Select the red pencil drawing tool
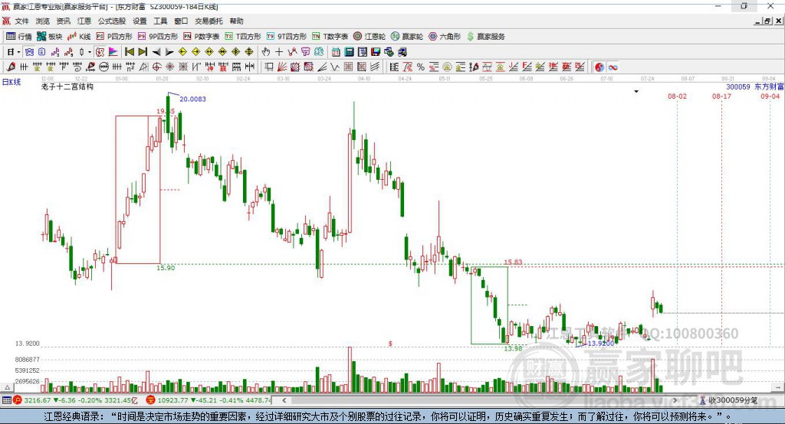785x424 pixels. 11,67
